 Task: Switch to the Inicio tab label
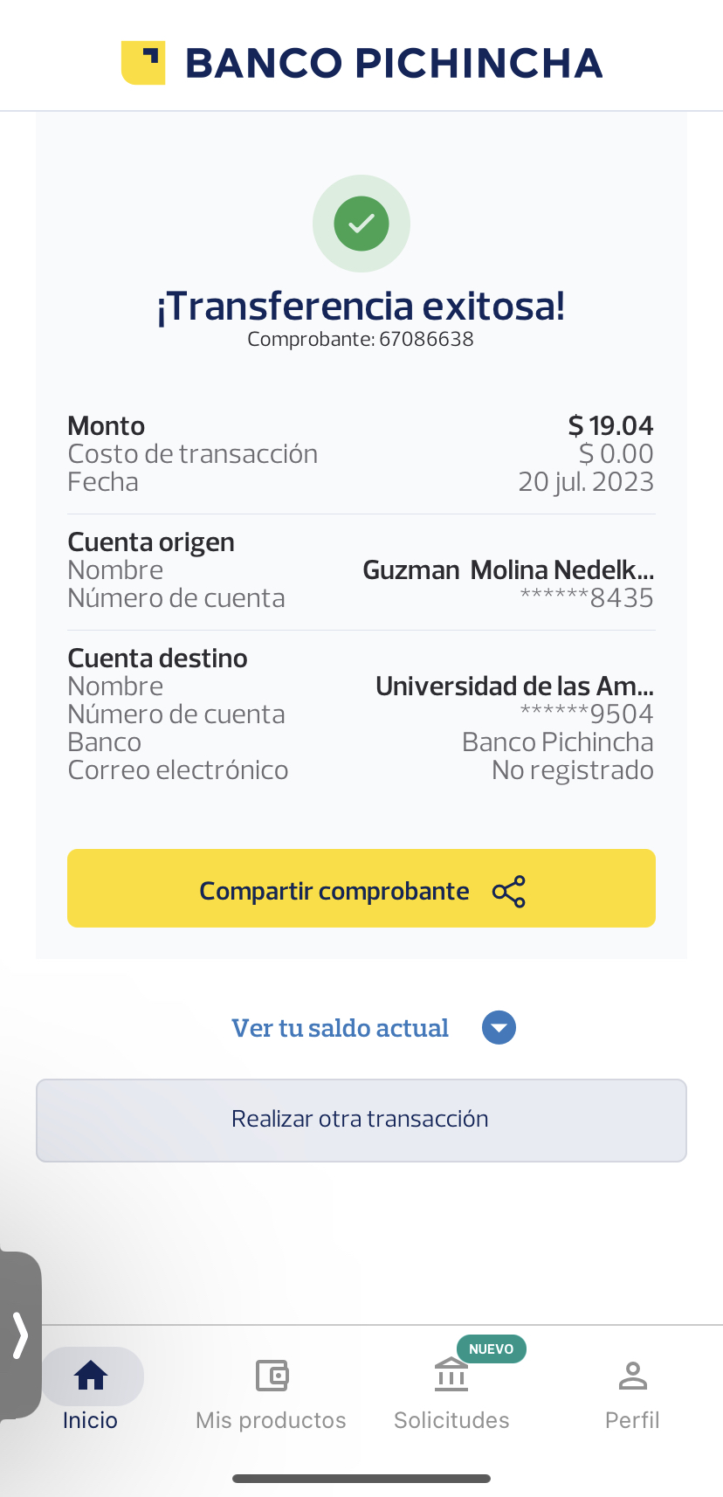coord(90,1420)
